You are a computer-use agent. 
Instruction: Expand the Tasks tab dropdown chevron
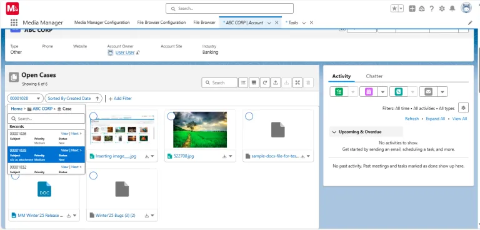[x=304, y=23]
